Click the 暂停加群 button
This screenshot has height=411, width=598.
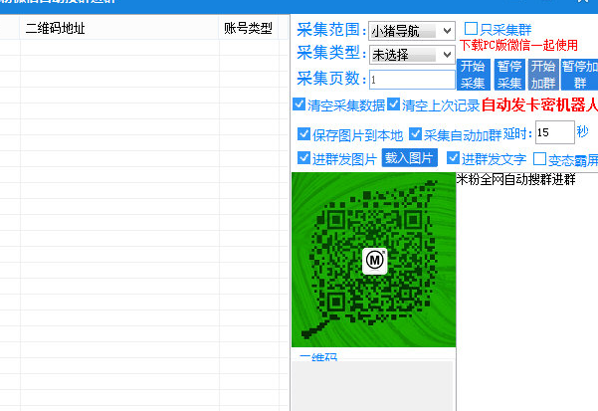point(579,75)
